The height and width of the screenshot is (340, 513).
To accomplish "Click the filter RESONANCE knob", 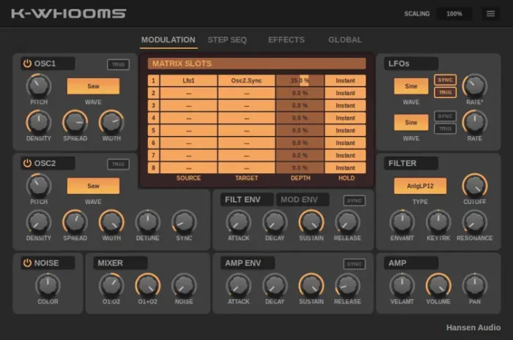I will (475, 222).
